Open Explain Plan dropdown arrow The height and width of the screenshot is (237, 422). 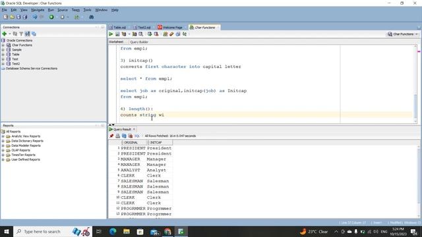pyautogui.click(x=129, y=34)
